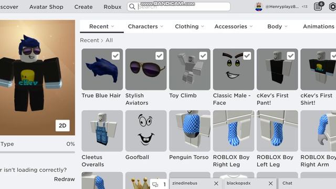
Task: Equip the ROBLOX Boy Left Leg
Action: point(277,131)
